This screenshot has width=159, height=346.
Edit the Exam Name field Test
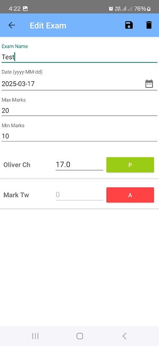(79, 57)
